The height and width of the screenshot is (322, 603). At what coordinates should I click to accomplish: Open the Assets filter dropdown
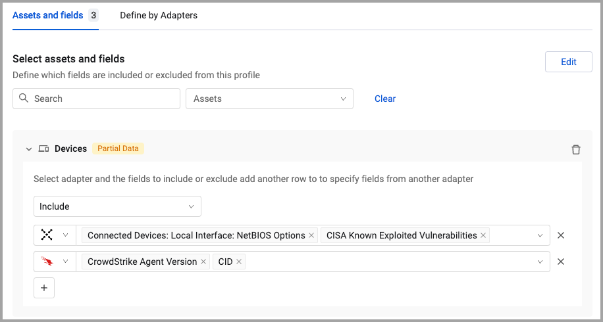click(269, 99)
